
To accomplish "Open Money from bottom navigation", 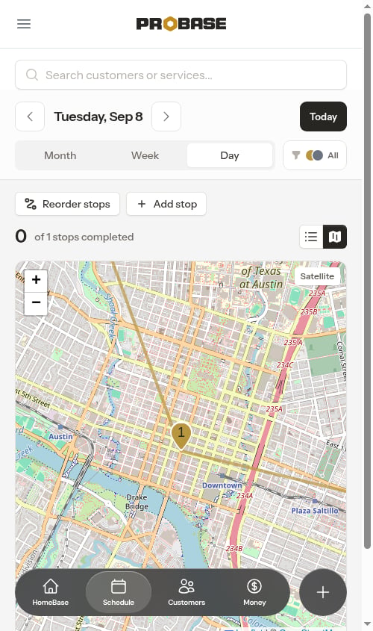I will click(254, 592).
